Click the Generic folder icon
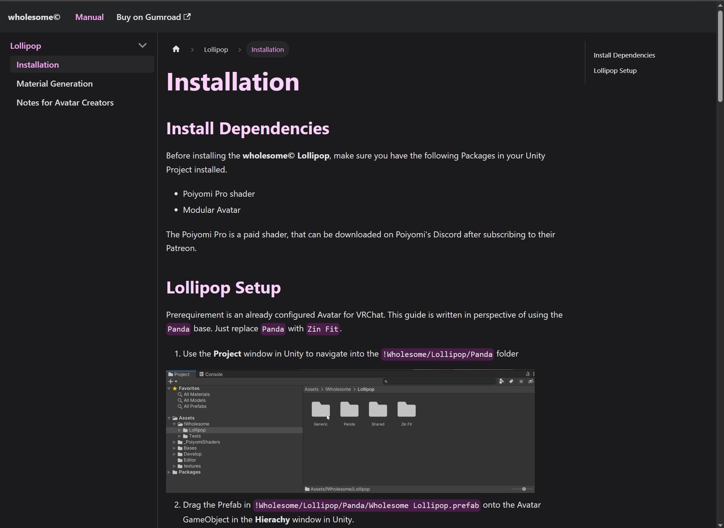This screenshot has width=724, height=528. (x=321, y=409)
